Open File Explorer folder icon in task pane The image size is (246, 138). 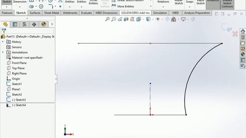tap(243, 43)
